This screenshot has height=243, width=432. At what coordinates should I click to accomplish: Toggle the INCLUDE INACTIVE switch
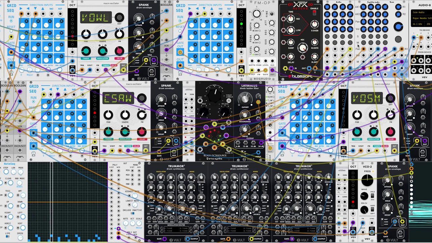pyautogui.click(x=132, y=213)
